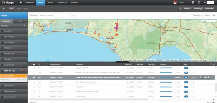Toggle the select-all checkbox in table header

(x=34, y=64)
